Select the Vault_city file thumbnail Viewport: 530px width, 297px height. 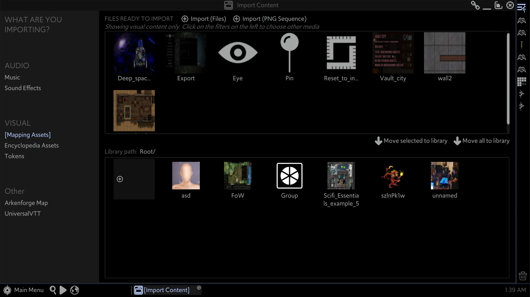click(x=393, y=53)
